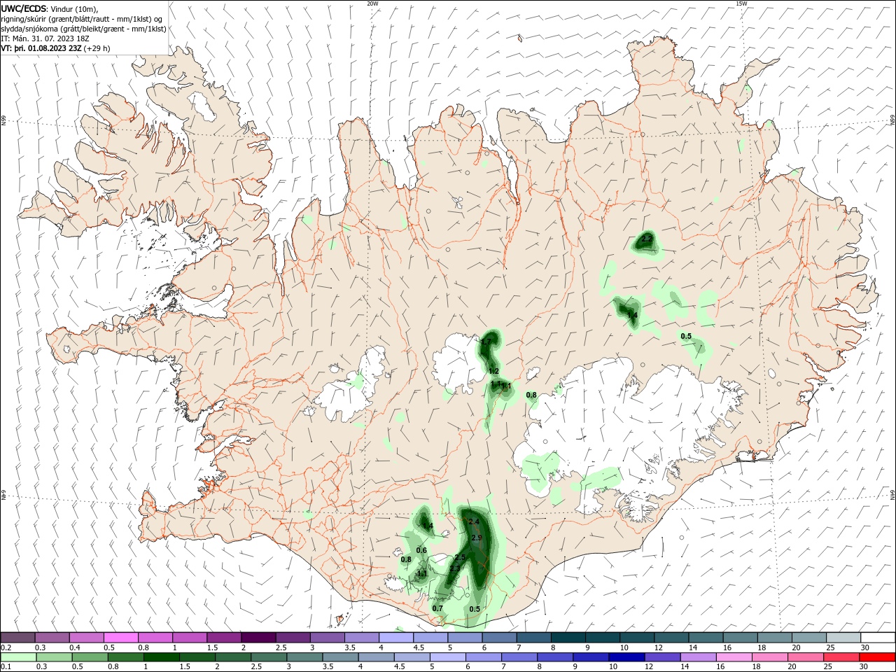Viewport: 896px width, 672px height.
Task: Select the 'IT: Mán. 31. 07. 2023 18Z' line
Action: [45, 38]
